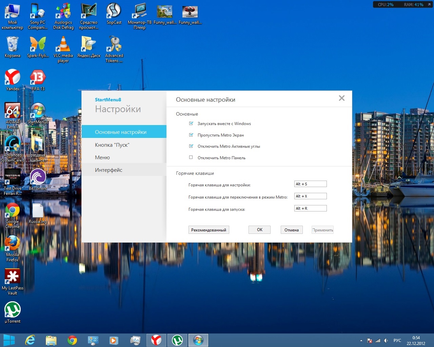
Task: Click the Alt + S hotkey field
Action: click(x=310, y=184)
